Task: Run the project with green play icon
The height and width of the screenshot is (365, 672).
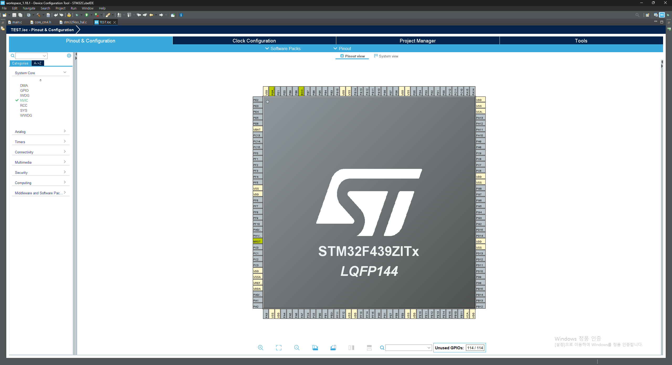Action: (x=87, y=15)
